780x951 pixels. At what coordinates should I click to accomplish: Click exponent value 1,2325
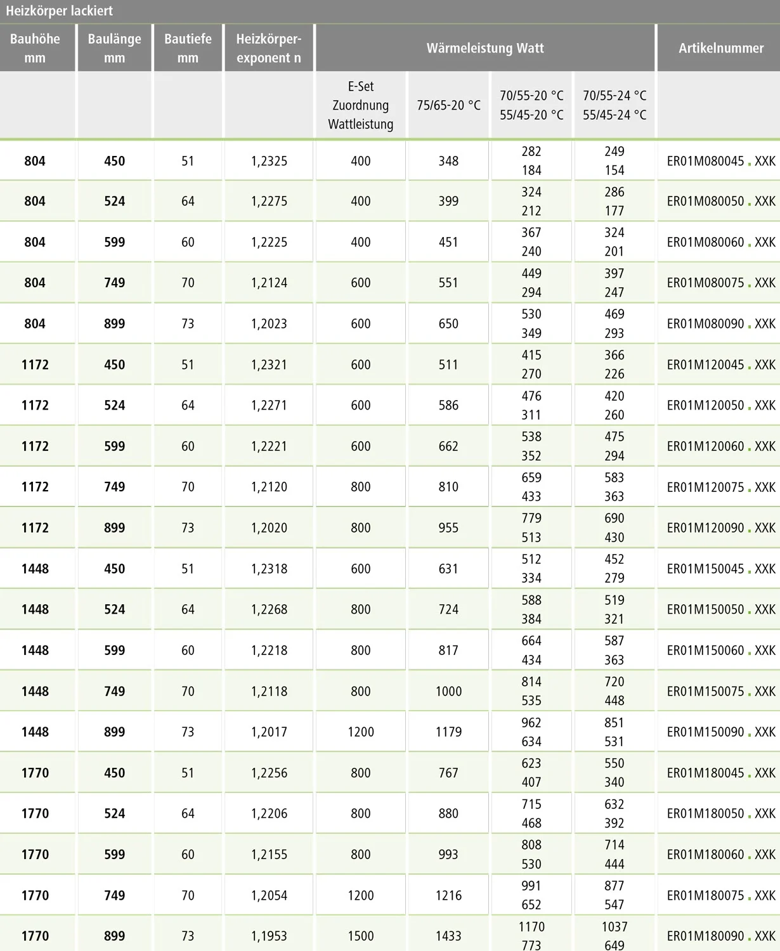click(x=269, y=161)
